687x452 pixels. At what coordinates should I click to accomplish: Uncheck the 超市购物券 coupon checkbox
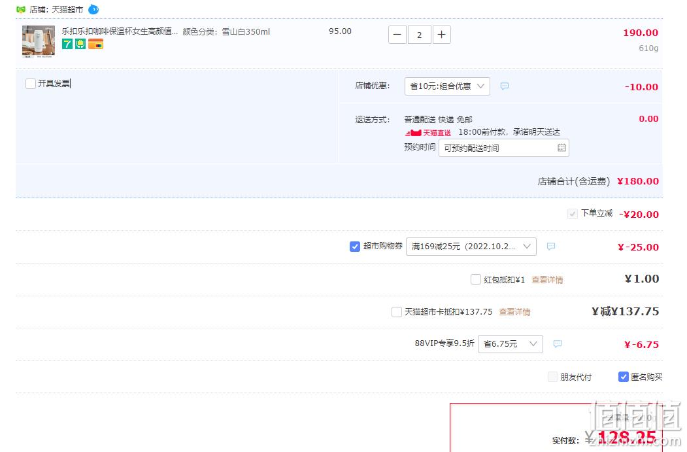(x=355, y=247)
